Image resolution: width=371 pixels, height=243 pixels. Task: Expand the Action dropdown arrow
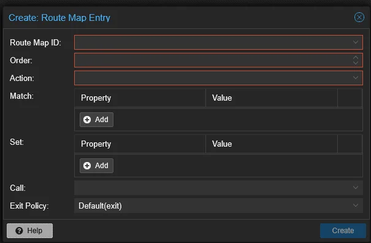pyautogui.click(x=356, y=78)
